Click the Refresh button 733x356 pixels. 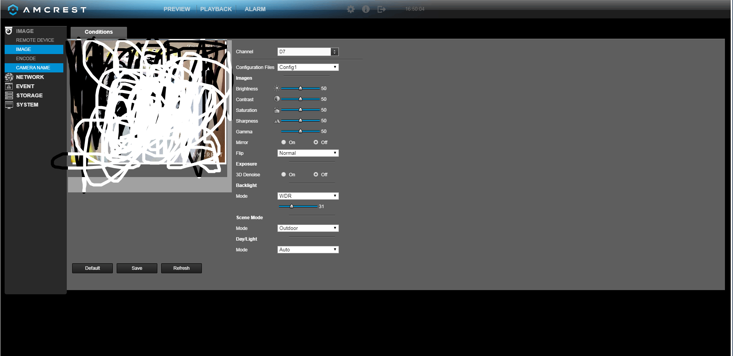click(182, 268)
